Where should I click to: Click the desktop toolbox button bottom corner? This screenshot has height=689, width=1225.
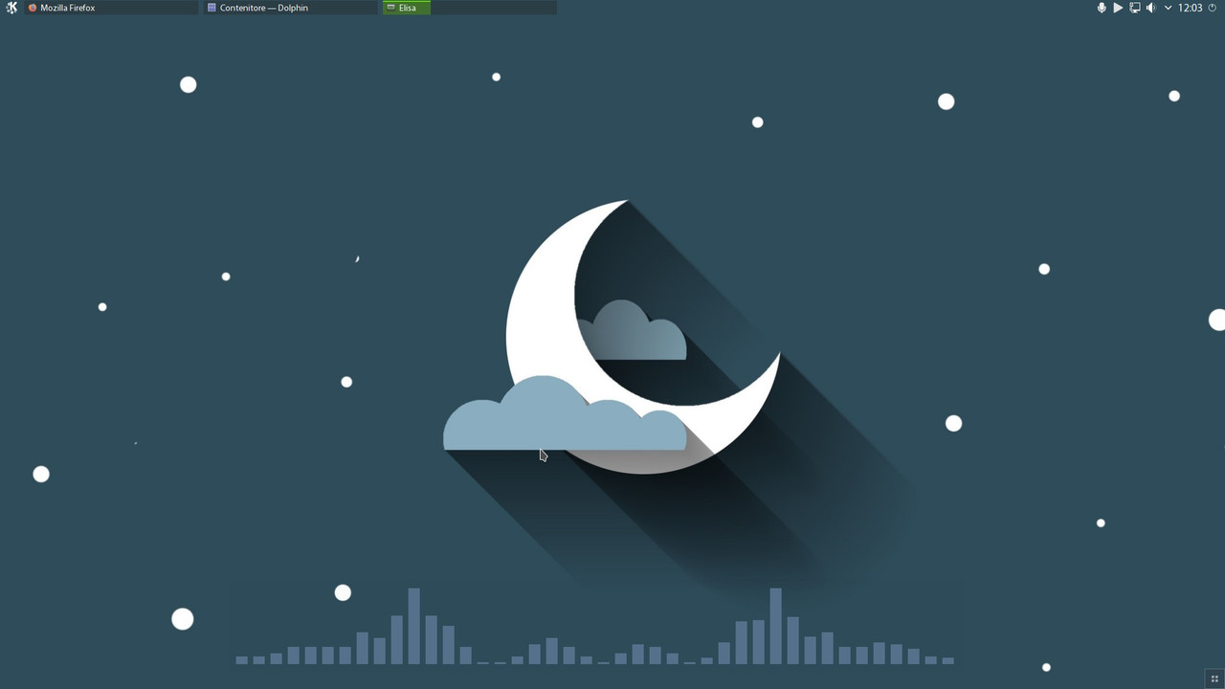1215,679
